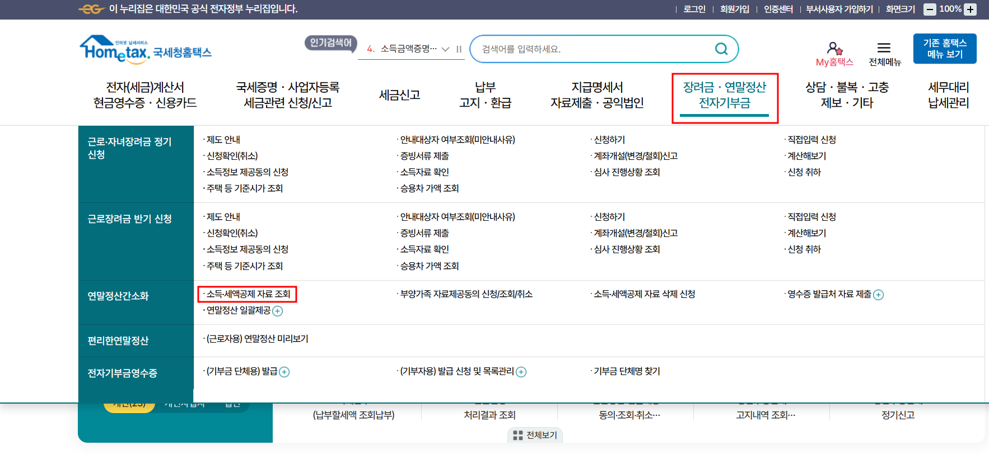Increase screen size with plus icon
This screenshot has height=469, width=989.
[x=971, y=10]
